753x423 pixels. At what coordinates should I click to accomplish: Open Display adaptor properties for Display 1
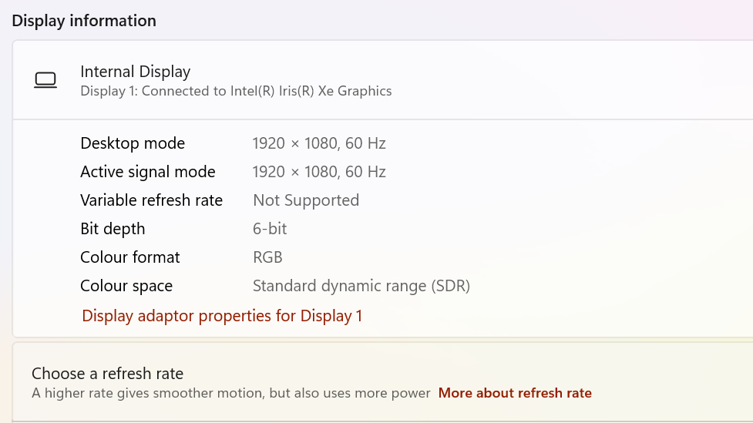tap(222, 316)
